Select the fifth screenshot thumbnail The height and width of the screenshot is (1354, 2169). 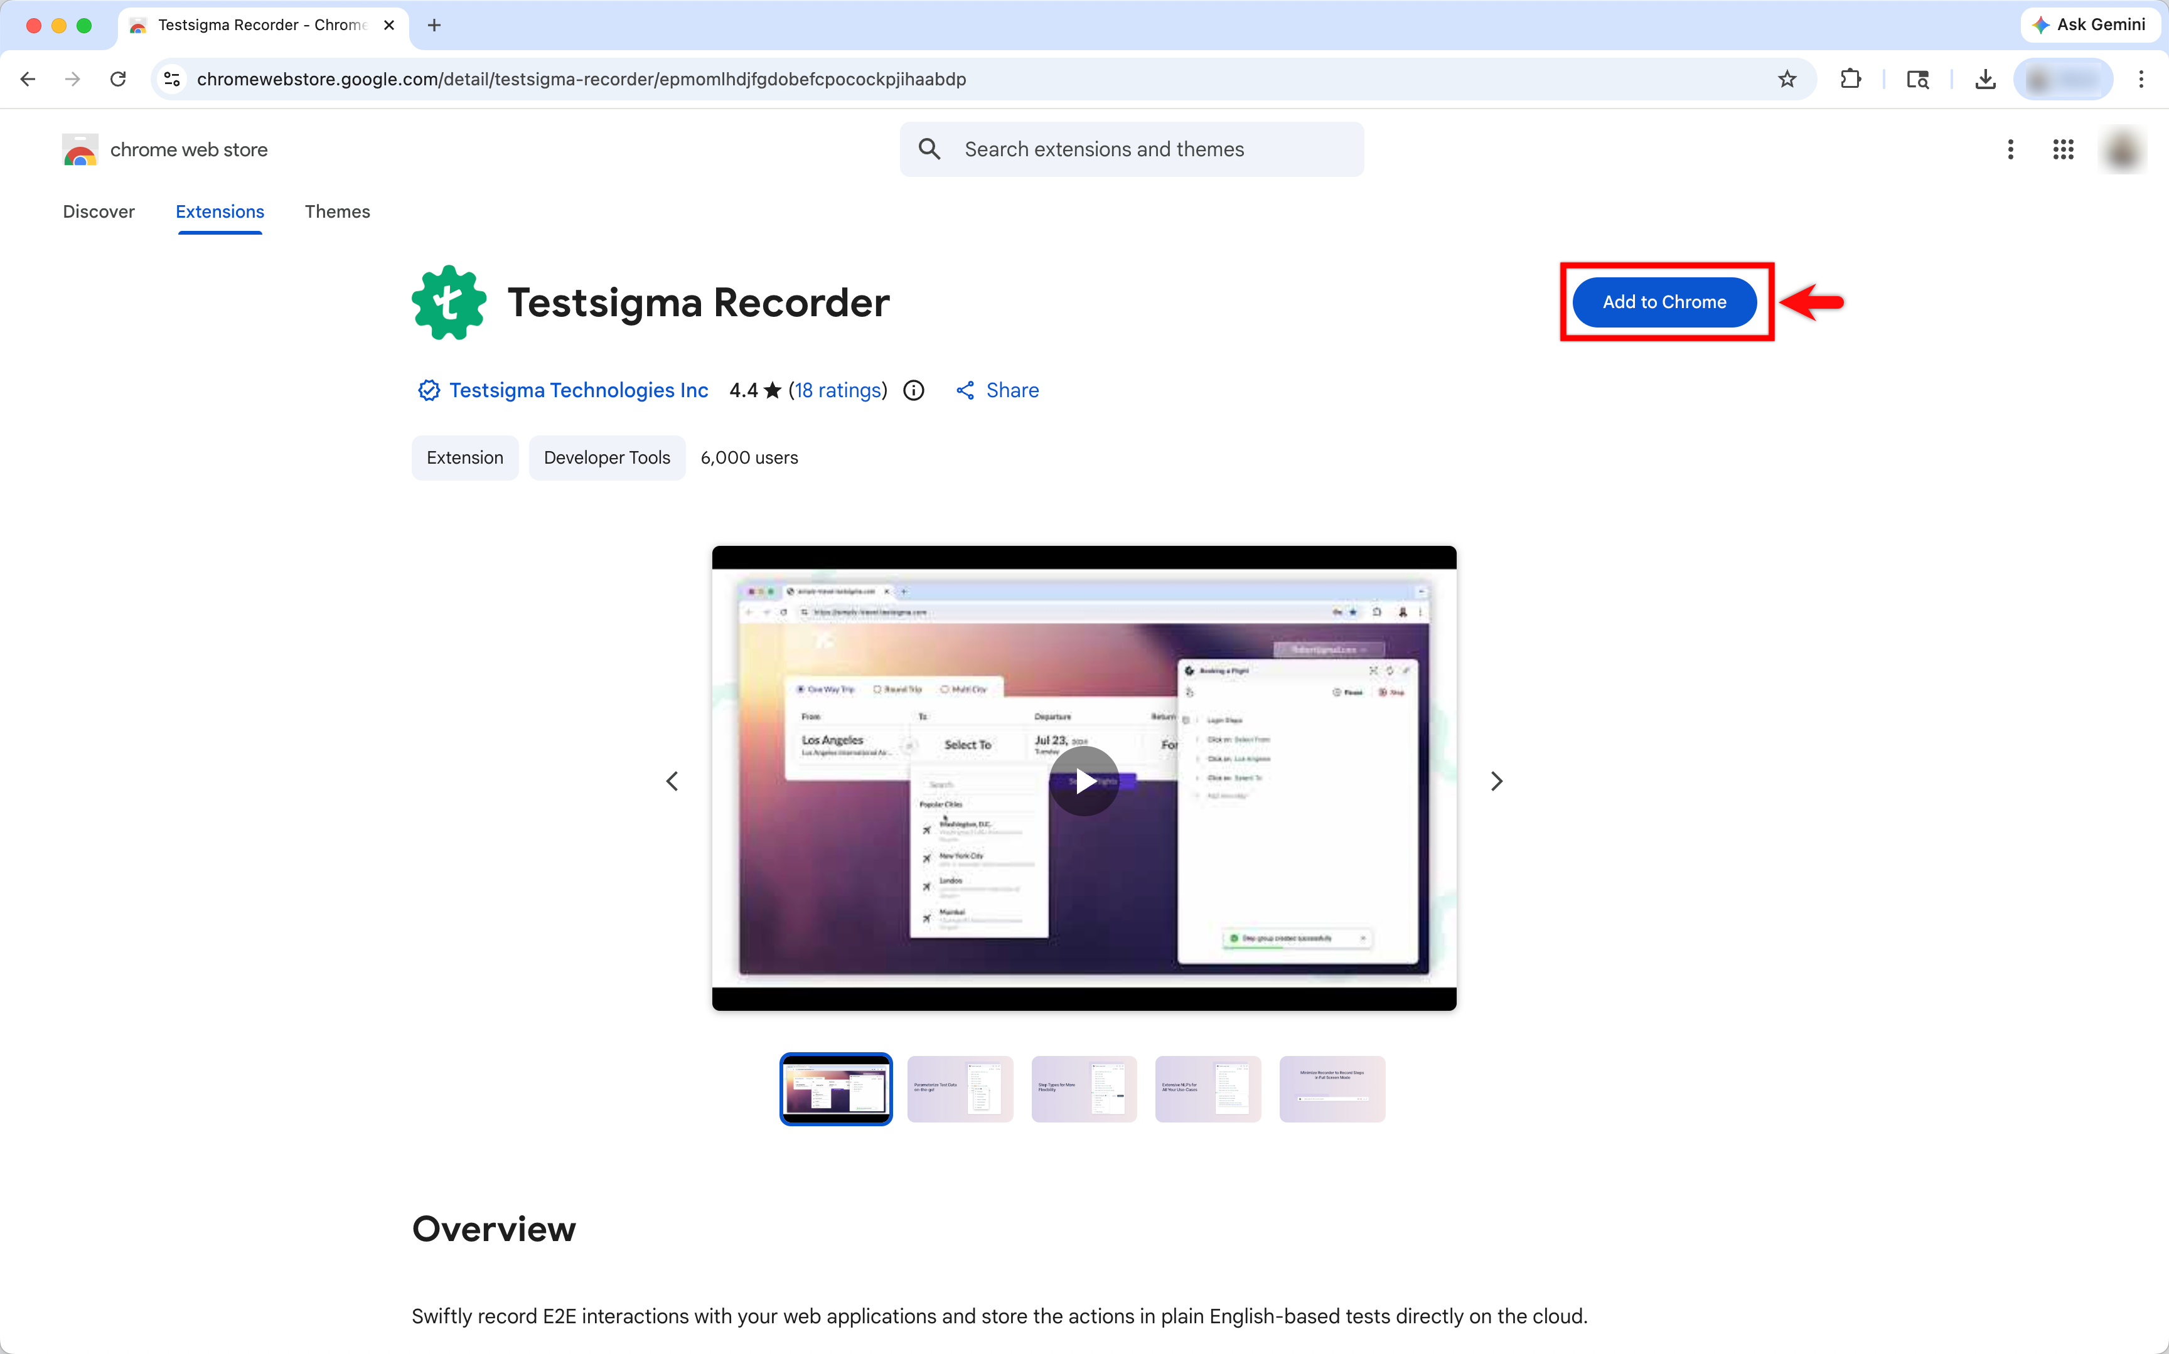point(1332,1089)
